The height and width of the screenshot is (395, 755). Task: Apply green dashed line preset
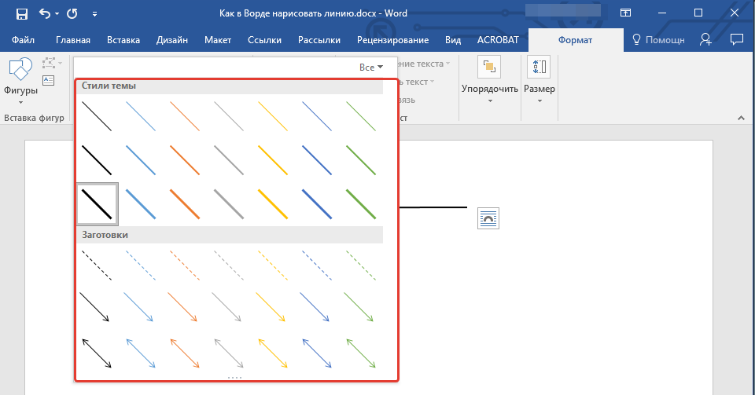point(361,265)
